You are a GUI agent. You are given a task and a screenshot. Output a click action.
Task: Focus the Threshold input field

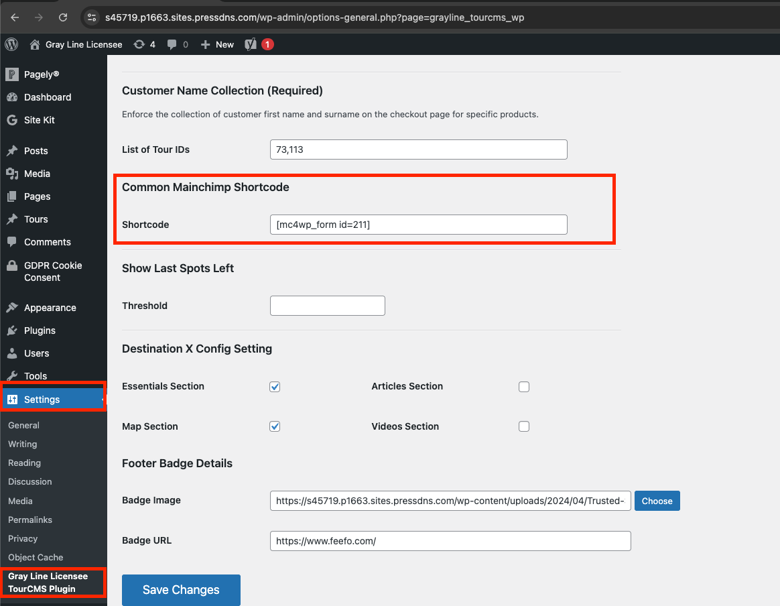coord(327,306)
